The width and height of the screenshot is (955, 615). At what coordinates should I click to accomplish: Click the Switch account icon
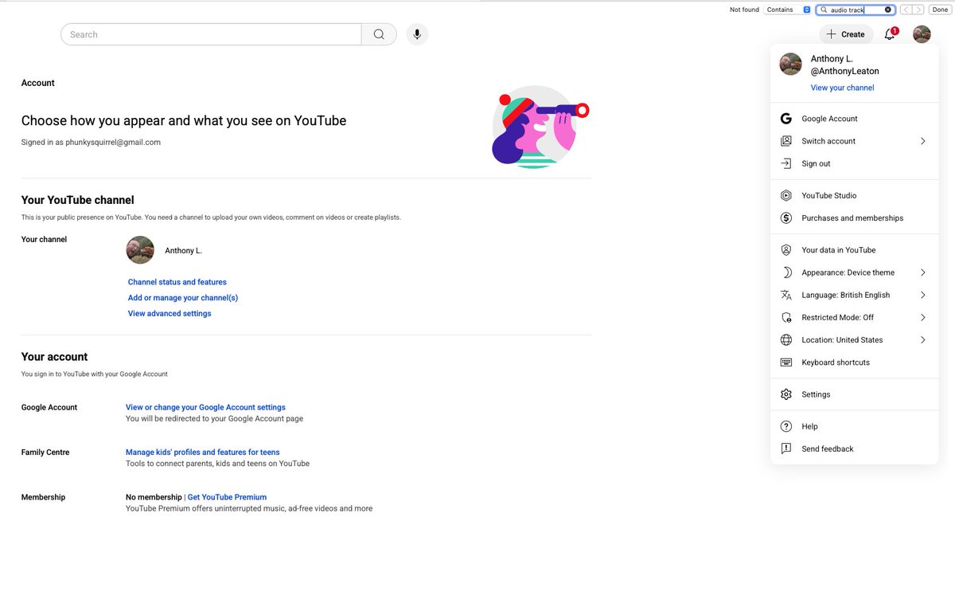pos(786,141)
